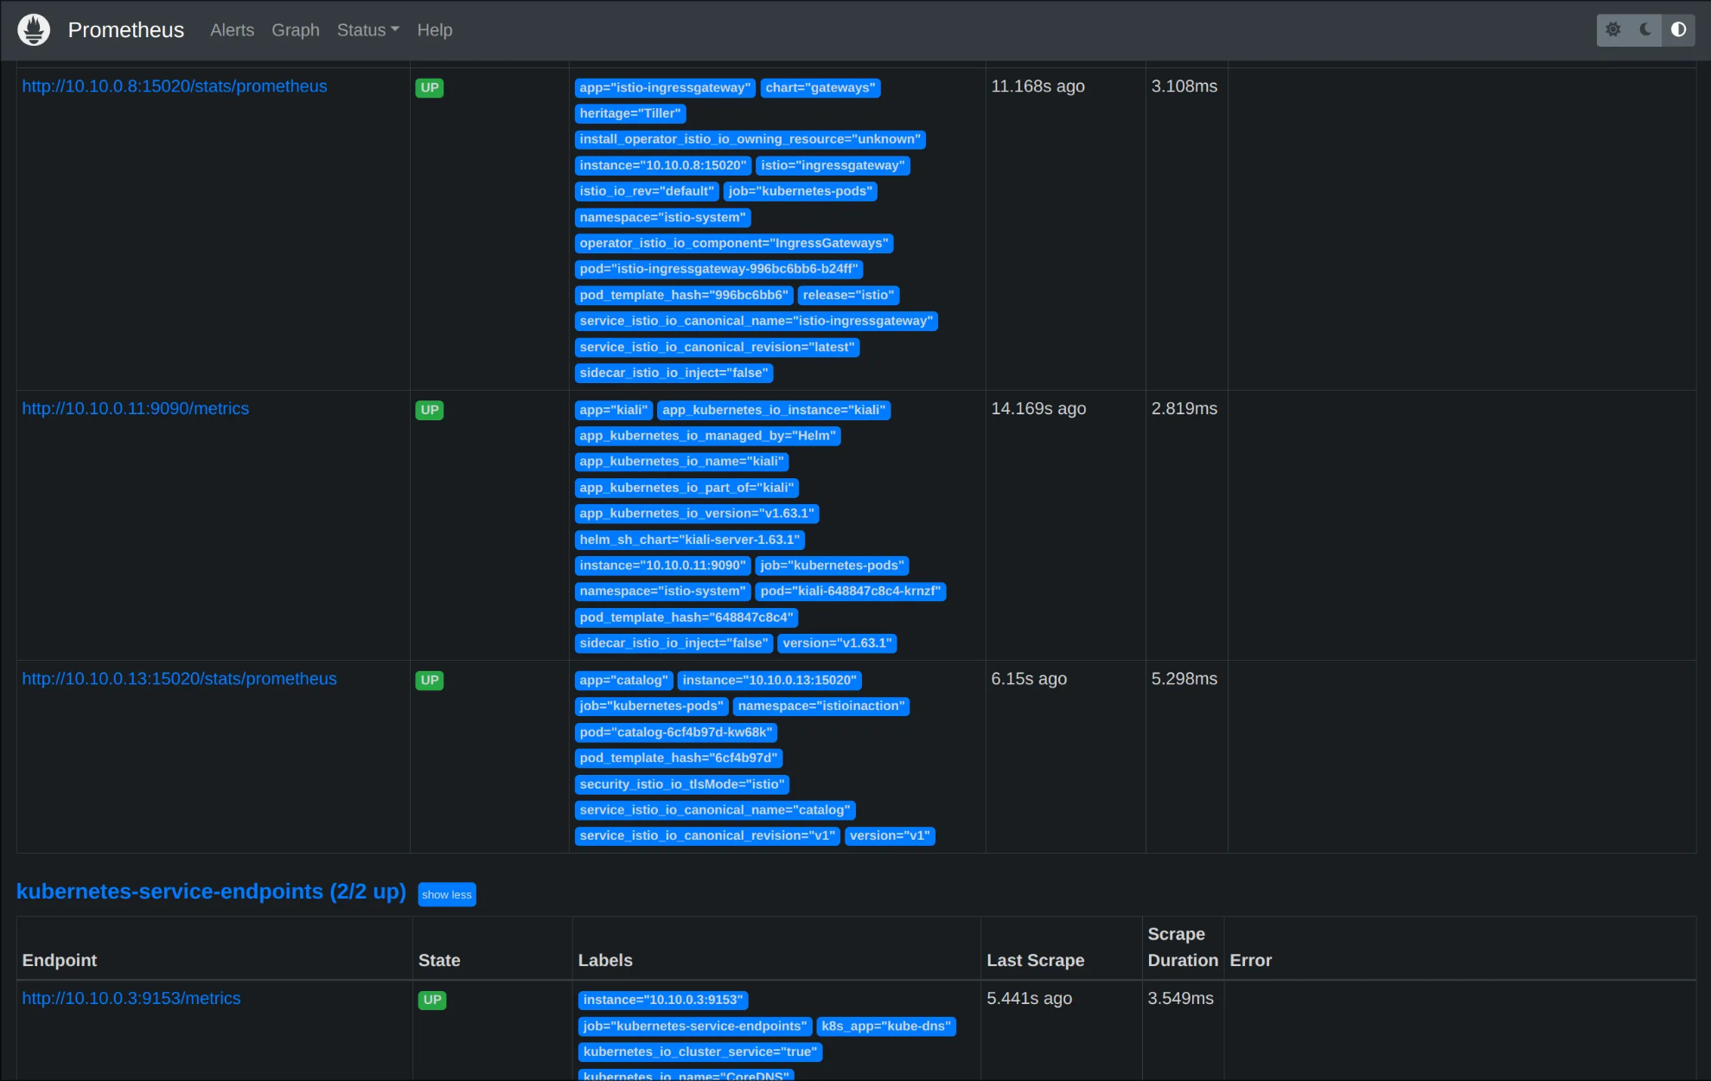This screenshot has height=1081, width=1711.
Task: Click helm_sh_chart="kiali-server-1.63.1" label
Action: pyautogui.click(x=690, y=540)
